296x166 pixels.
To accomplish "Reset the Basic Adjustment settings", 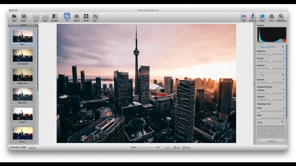I will (283, 47).
